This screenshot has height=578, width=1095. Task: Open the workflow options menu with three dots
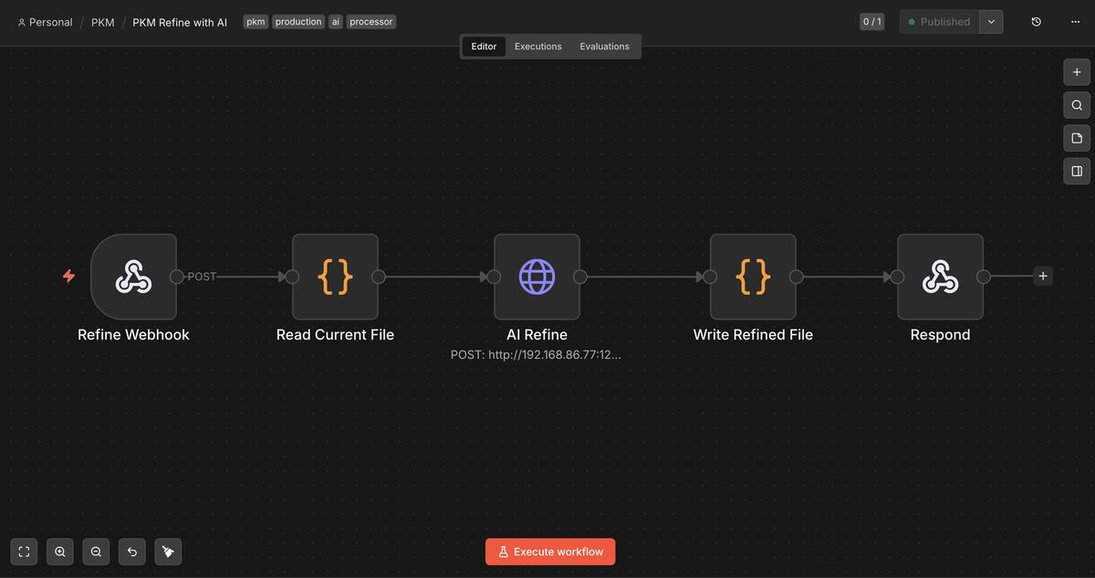pyautogui.click(x=1075, y=21)
